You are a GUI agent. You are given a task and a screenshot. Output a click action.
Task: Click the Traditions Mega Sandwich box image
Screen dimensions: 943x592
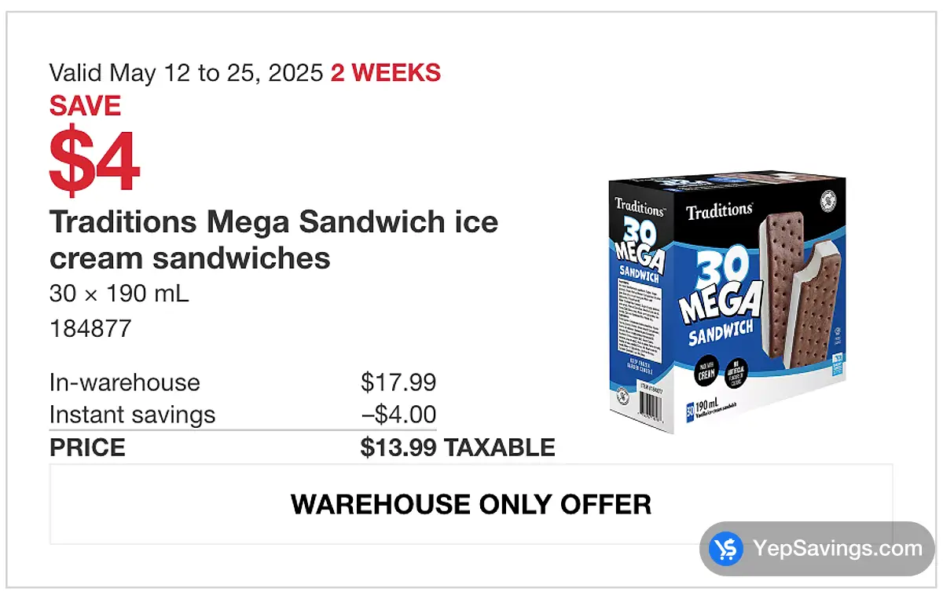[x=728, y=300]
